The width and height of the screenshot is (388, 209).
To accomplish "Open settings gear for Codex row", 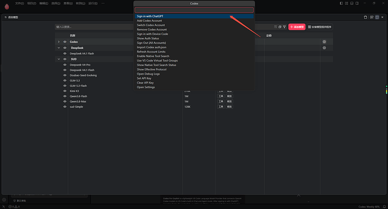I will [324, 42].
